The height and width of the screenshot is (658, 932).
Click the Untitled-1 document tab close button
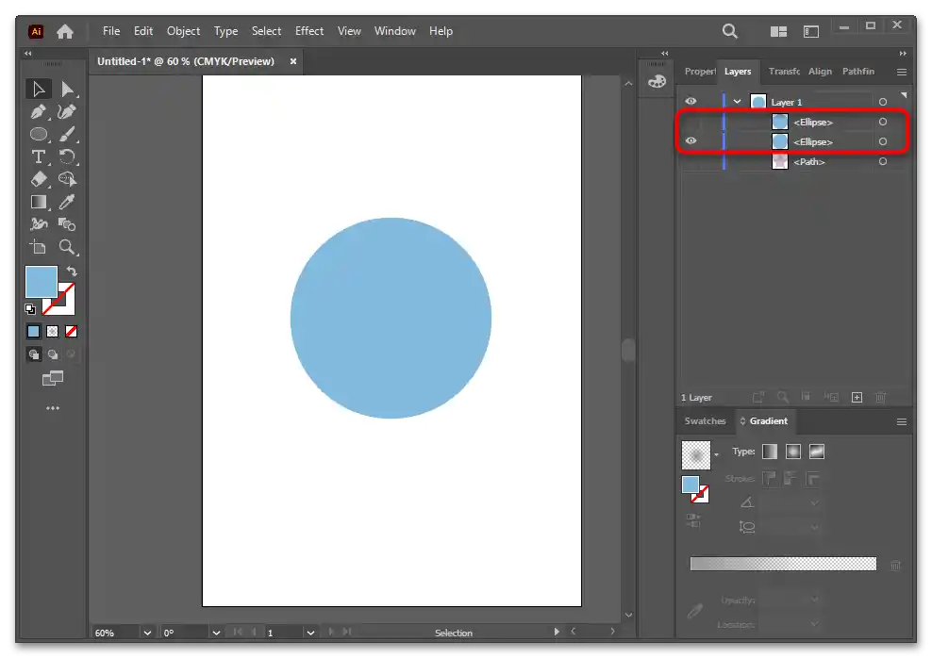pyautogui.click(x=293, y=61)
